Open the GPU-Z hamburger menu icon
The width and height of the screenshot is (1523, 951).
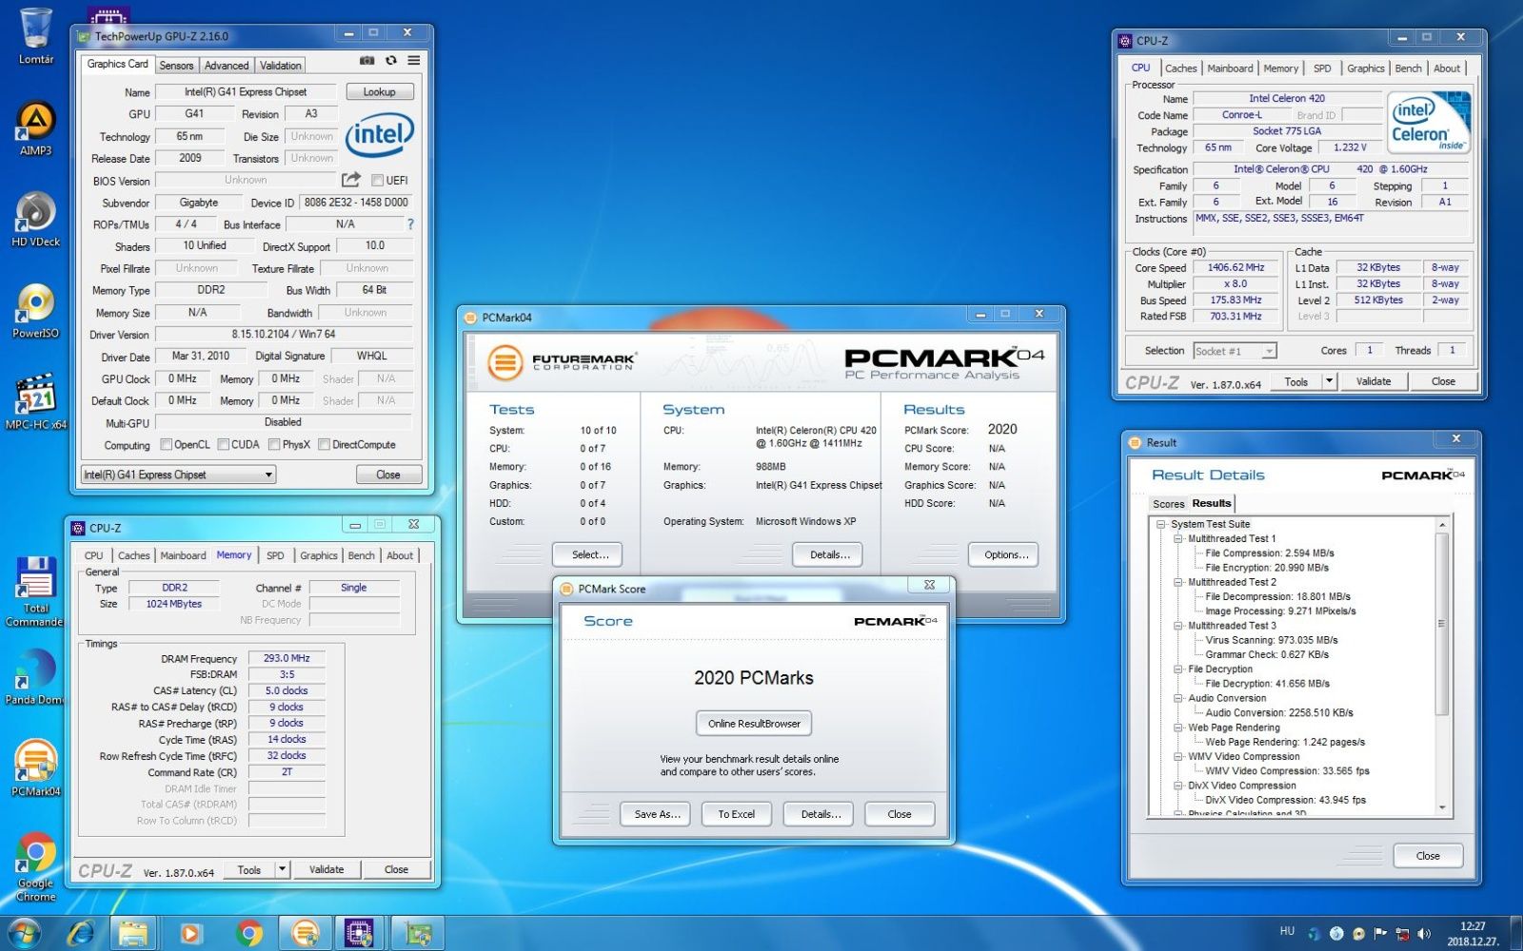coord(414,61)
